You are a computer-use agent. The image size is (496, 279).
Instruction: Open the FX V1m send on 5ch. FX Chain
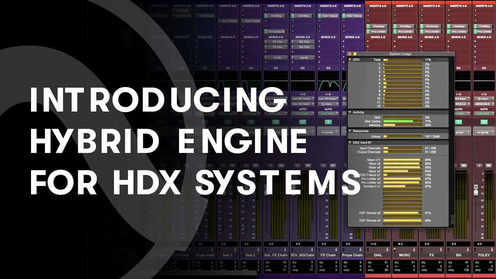point(276,42)
